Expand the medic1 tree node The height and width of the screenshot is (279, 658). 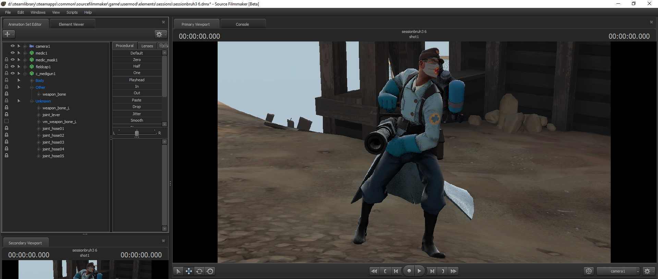25,53
